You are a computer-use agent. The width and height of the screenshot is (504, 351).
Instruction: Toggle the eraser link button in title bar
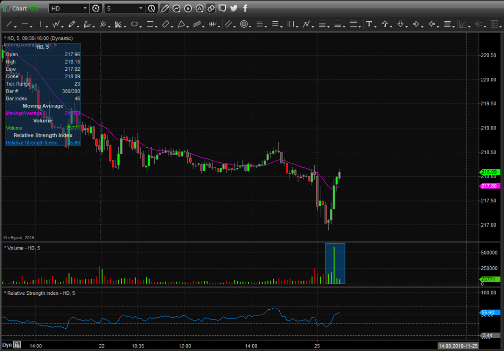[x=210, y=8]
